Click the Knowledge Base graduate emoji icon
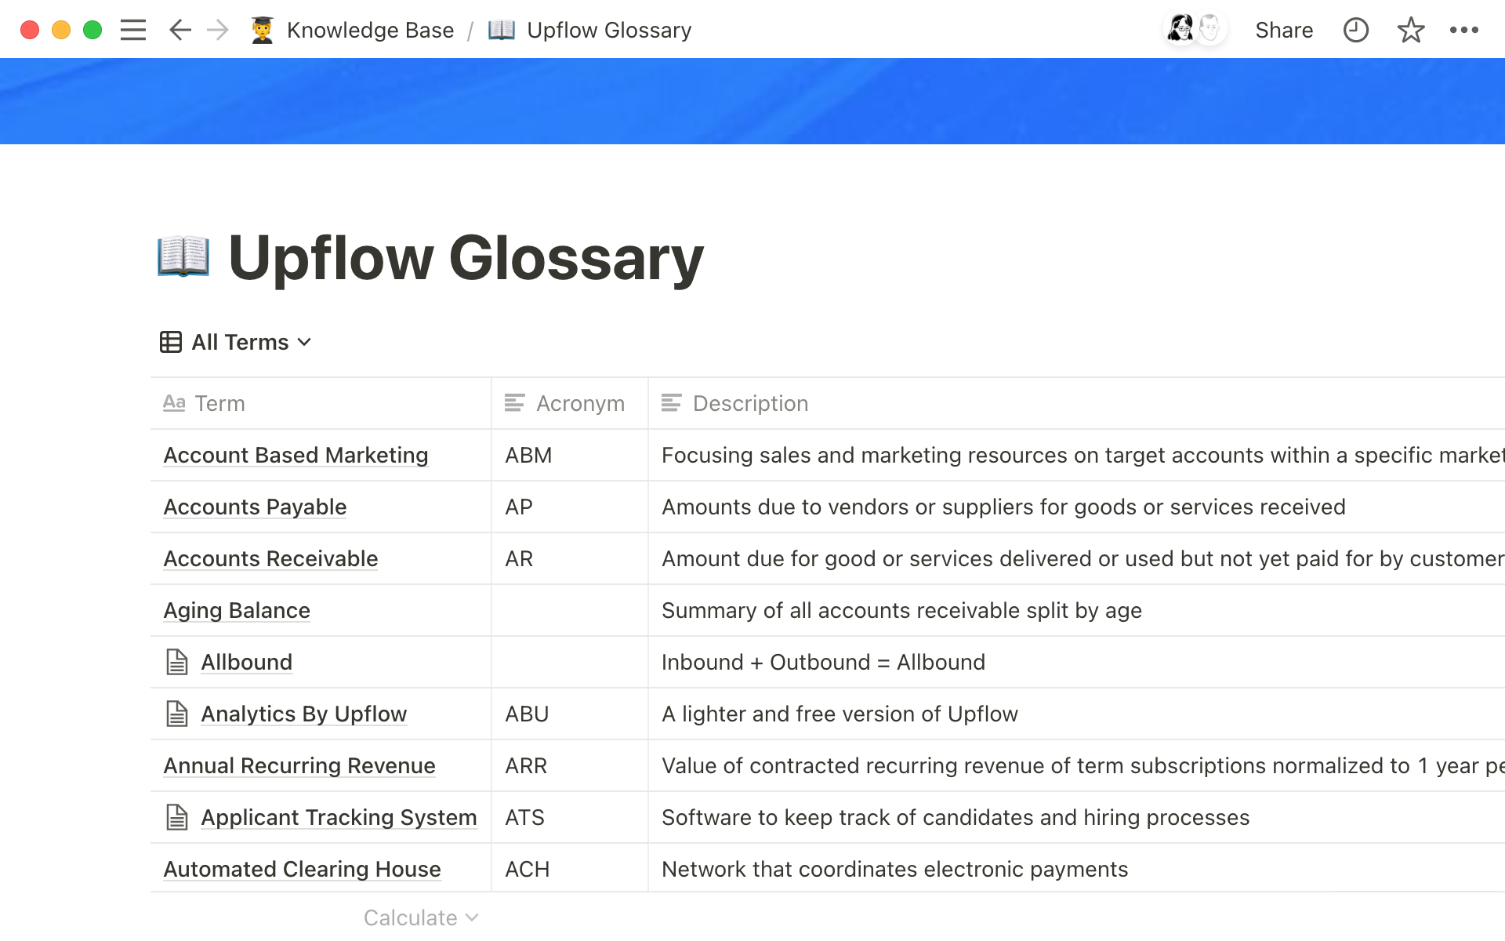The height and width of the screenshot is (941, 1505). pyautogui.click(x=263, y=30)
